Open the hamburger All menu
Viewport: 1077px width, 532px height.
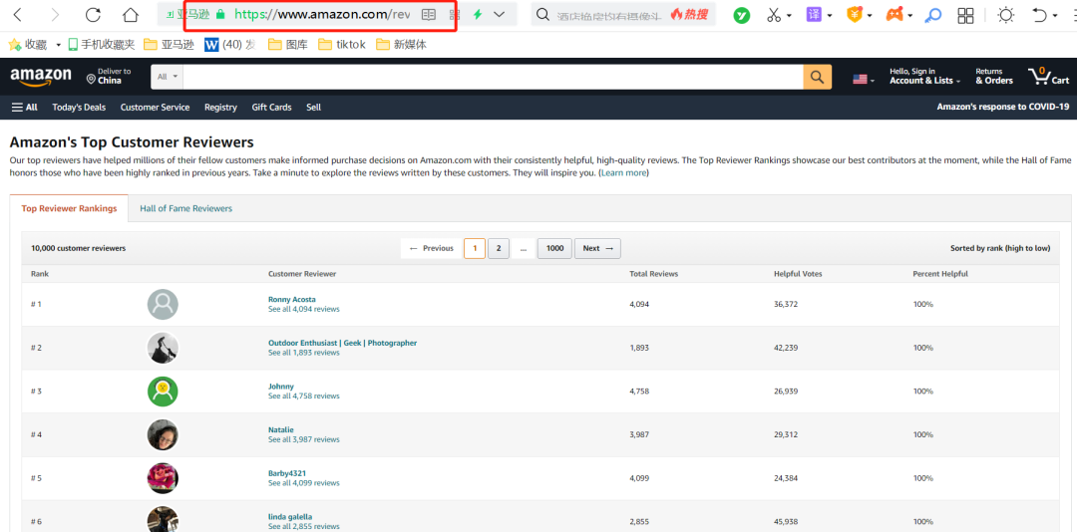tap(25, 107)
